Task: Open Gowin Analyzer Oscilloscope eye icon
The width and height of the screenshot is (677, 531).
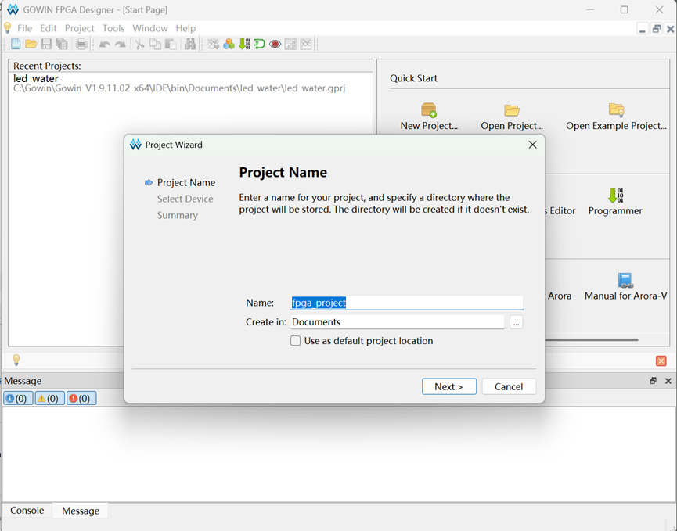Action: (275, 44)
